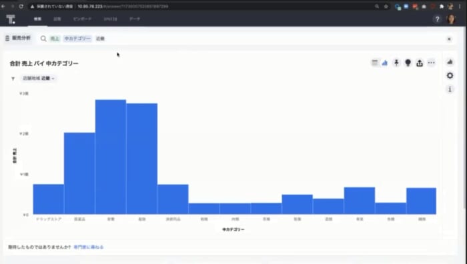The width and height of the screenshot is (467, 264).
Task: Click the 中カテゴリー search token
Action: click(x=77, y=39)
